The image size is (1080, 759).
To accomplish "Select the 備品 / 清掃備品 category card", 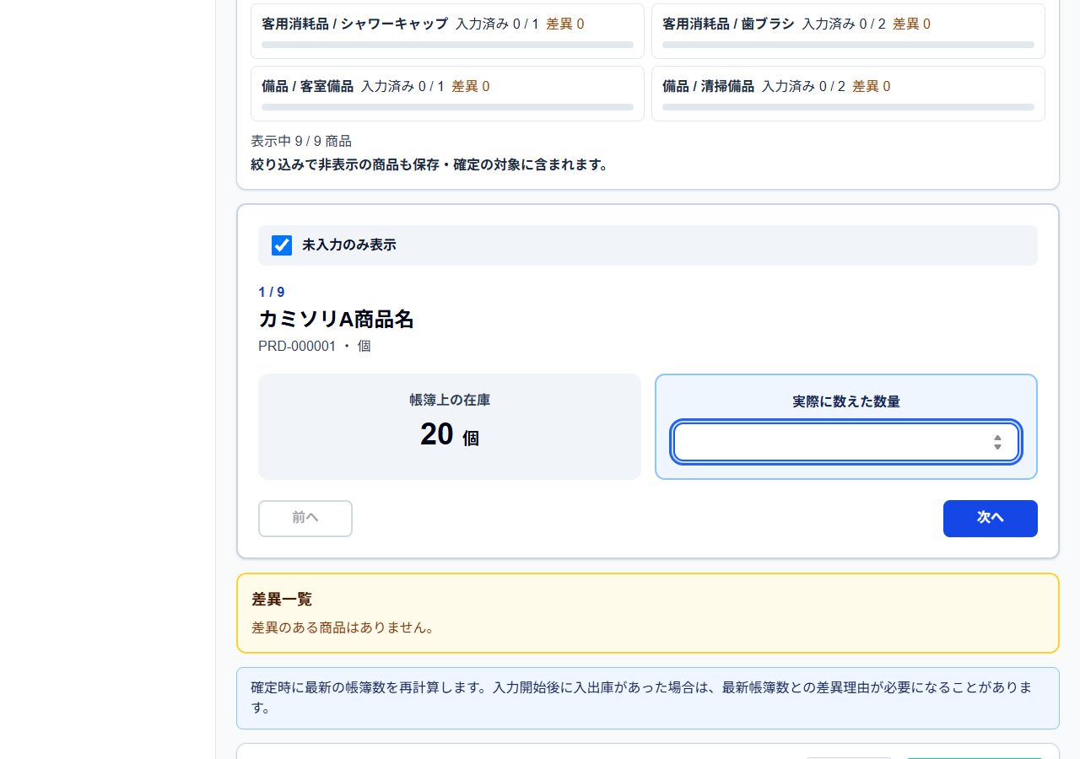I will point(848,94).
